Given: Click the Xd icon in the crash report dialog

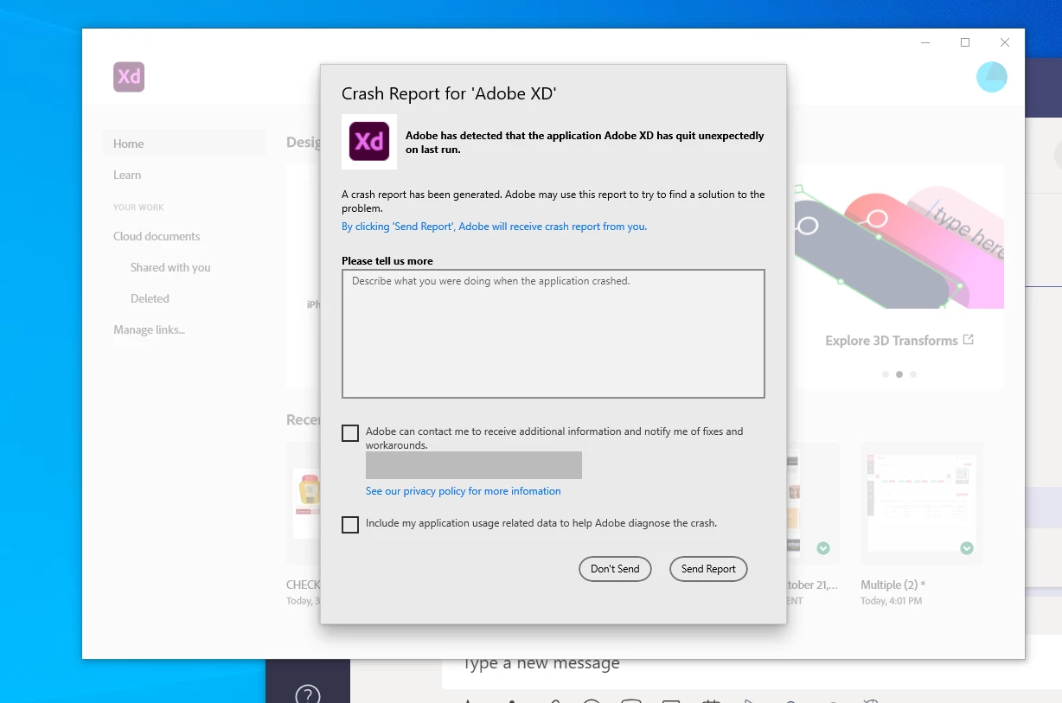Looking at the screenshot, I should 369,142.
